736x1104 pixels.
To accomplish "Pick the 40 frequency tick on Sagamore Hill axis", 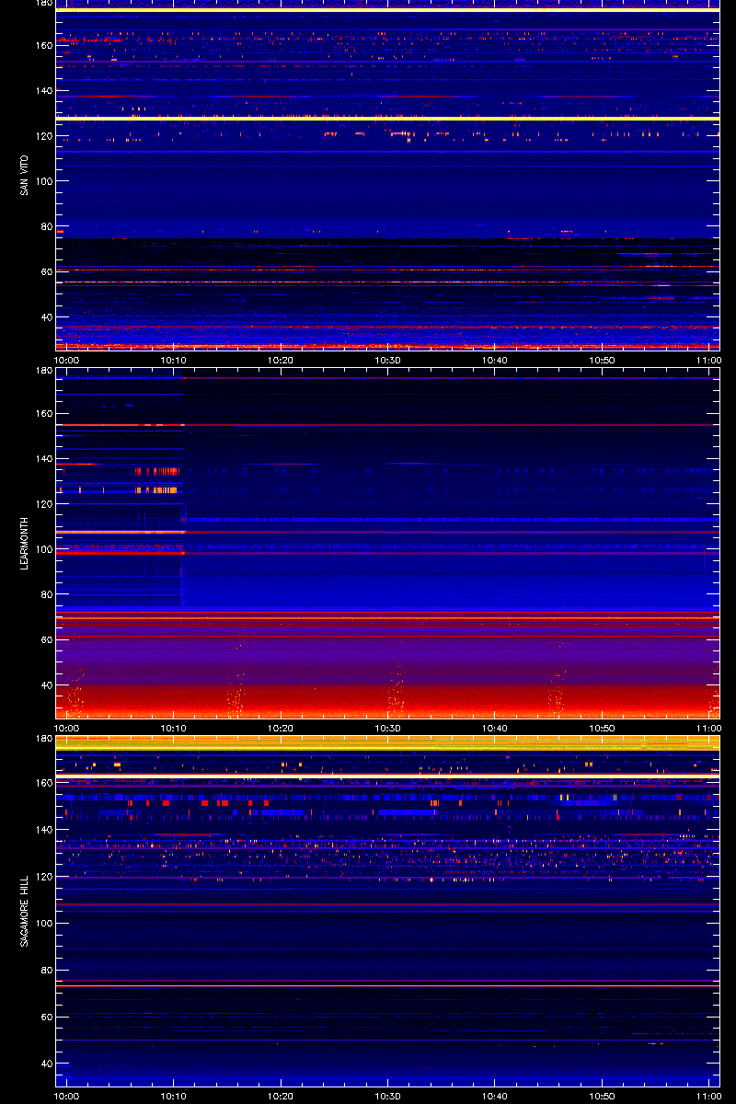I will (46, 1063).
